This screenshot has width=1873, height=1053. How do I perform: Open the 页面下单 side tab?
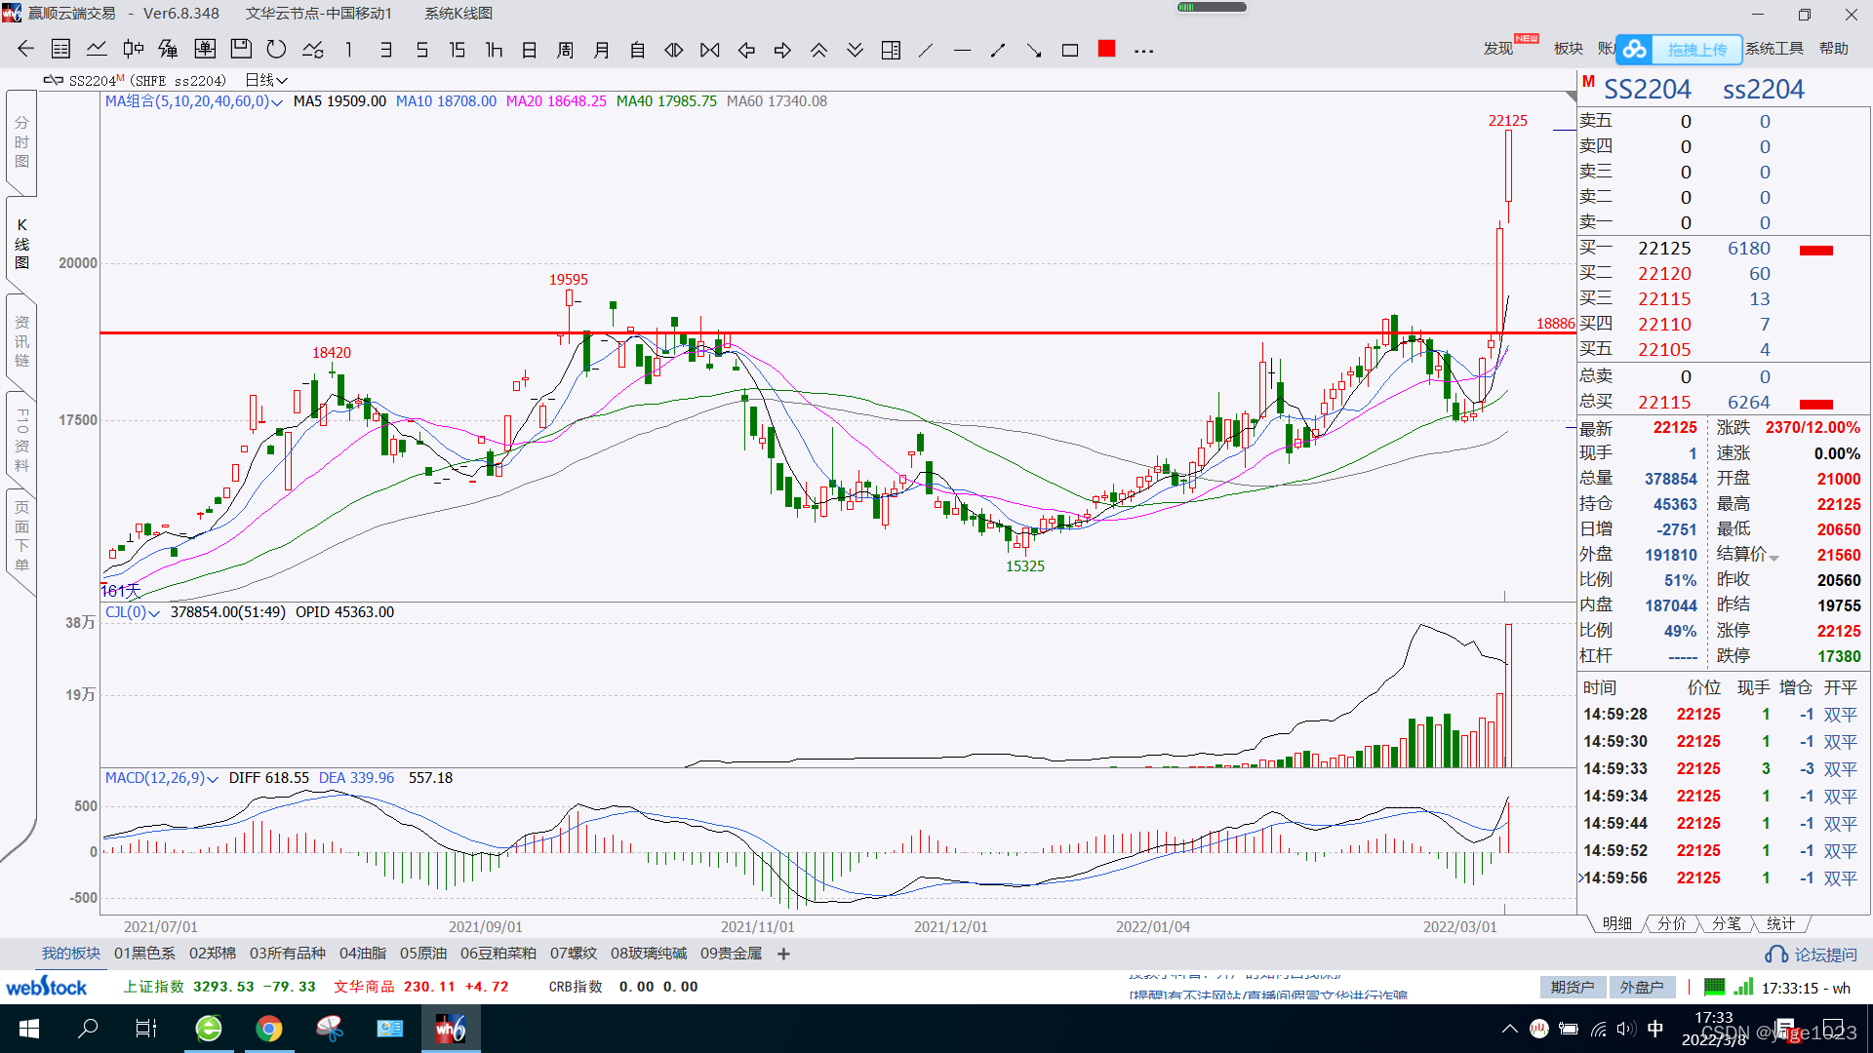coord(21,536)
